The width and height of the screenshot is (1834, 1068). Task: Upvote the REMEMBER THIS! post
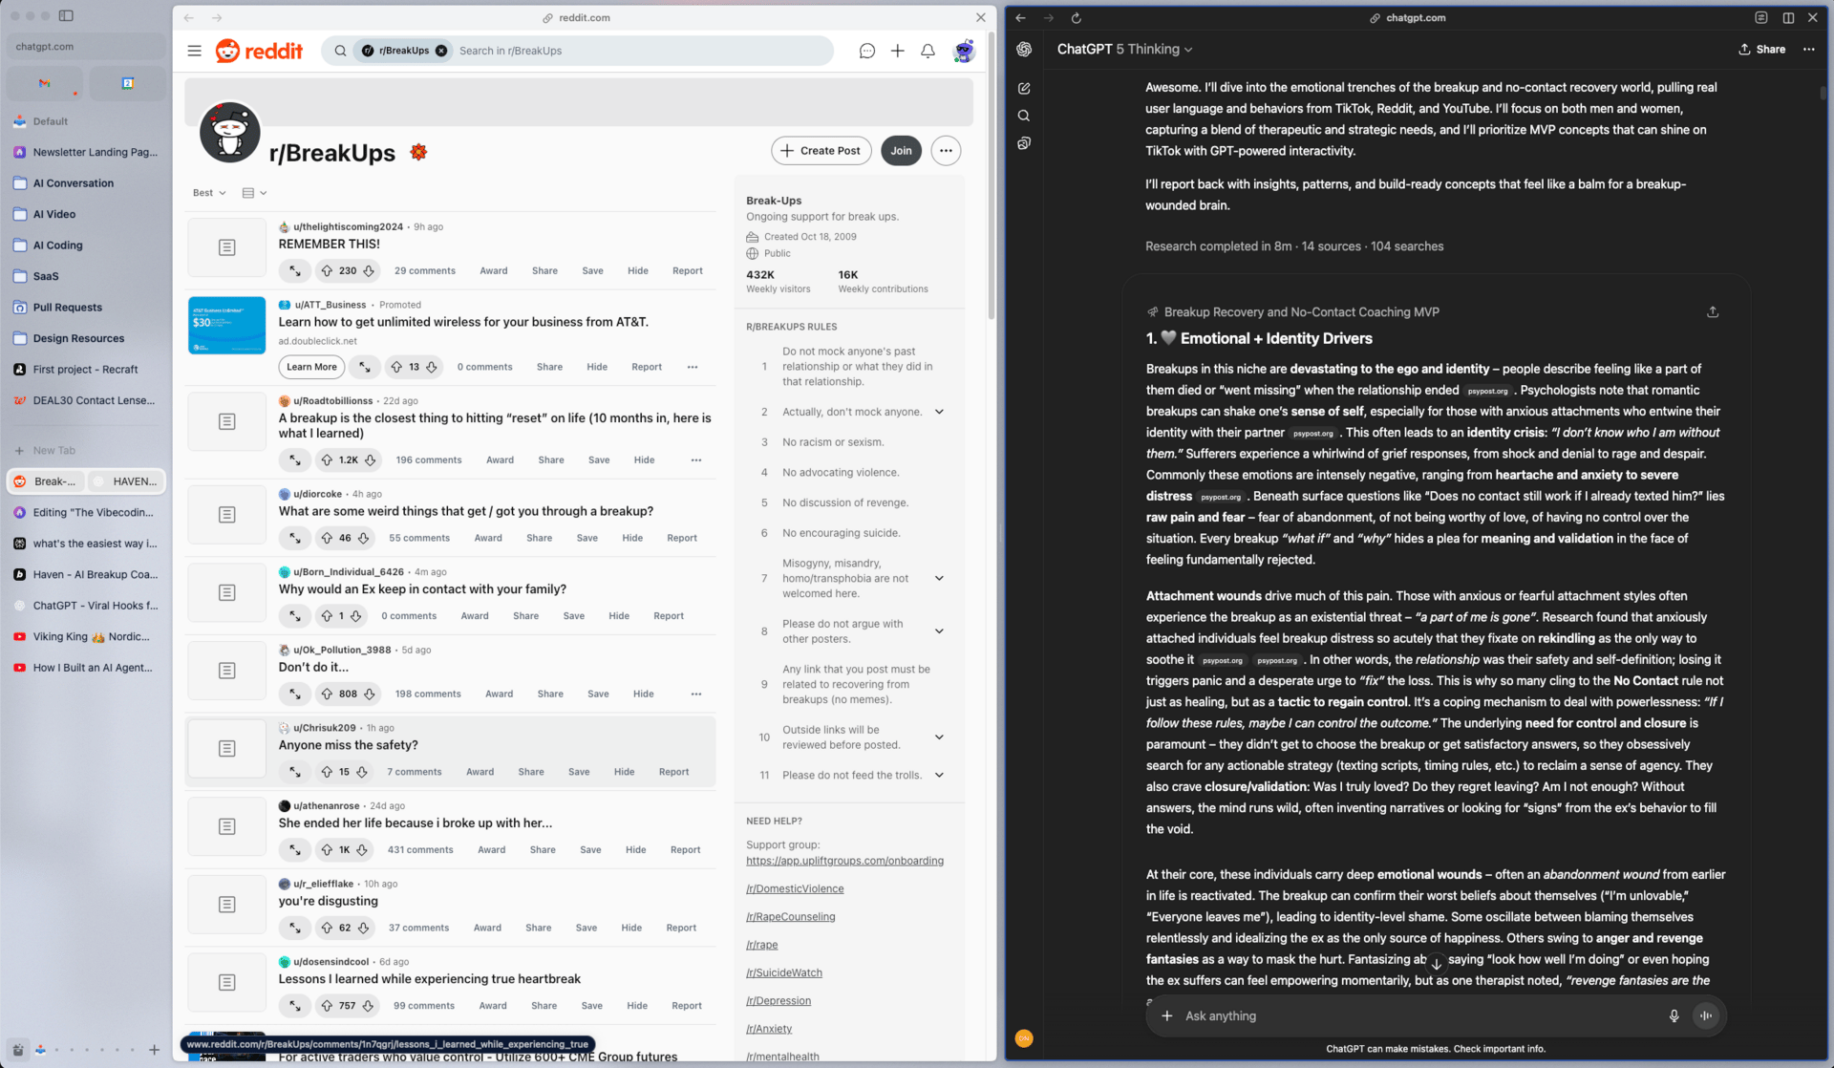[327, 271]
